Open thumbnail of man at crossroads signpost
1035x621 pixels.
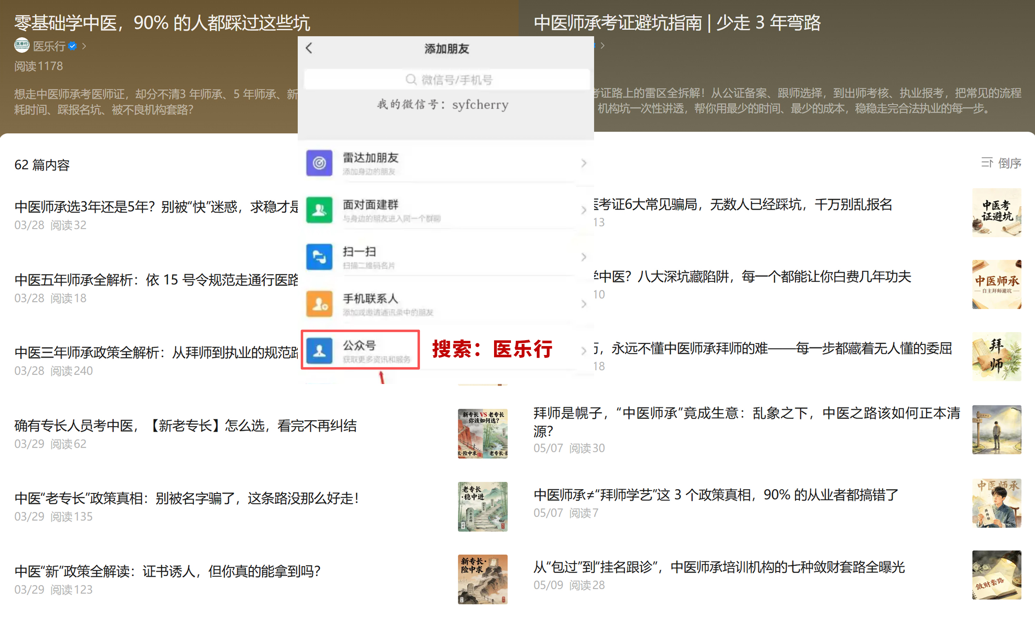pyautogui.click(x=996, y=430)
